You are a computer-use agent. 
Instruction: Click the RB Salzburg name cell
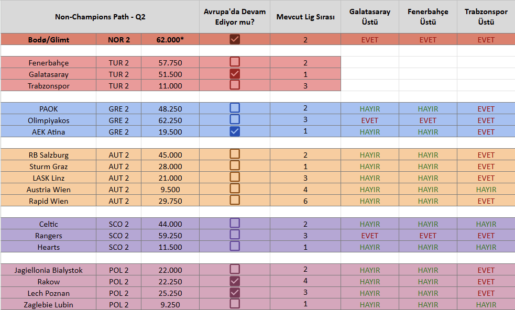(49, 154)
